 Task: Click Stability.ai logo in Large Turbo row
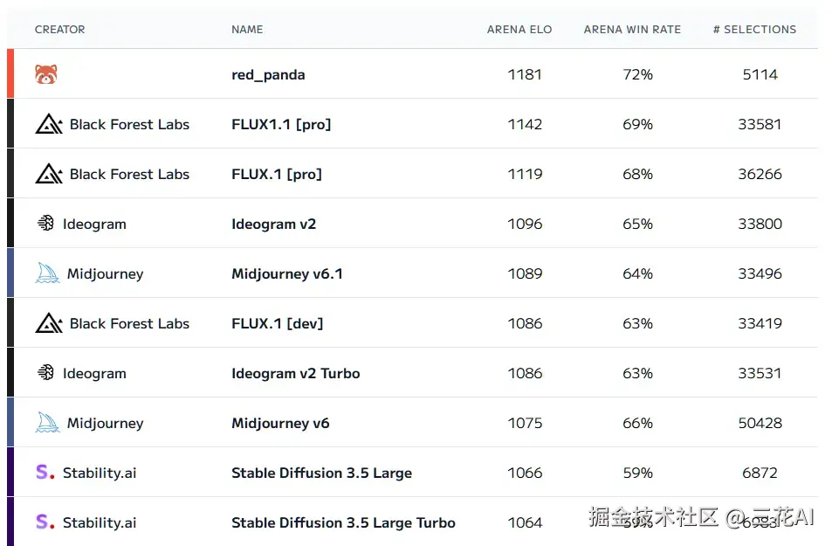tap(45, 522)
